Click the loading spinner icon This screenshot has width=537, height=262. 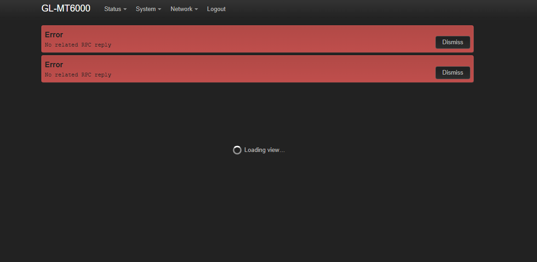[237, 150]
